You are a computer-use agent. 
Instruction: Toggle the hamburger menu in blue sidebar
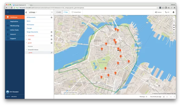[x=8, y=12]
